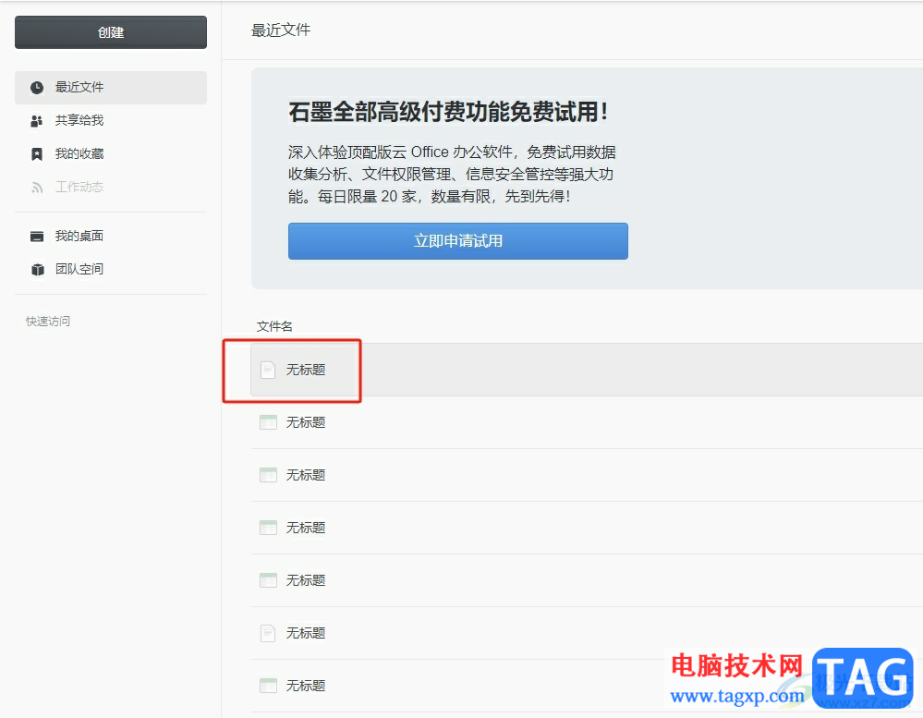Click the bookmark icon beside 我的收藏
The width and height of the screenshot is (923, 718).
click(37, 154)
